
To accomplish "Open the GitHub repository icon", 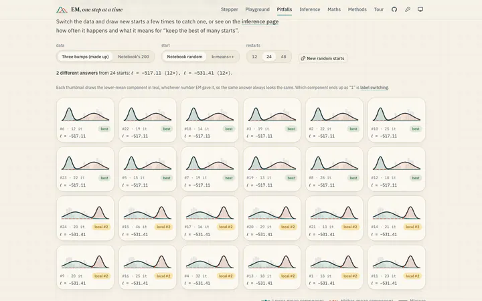I will point(394,9).
